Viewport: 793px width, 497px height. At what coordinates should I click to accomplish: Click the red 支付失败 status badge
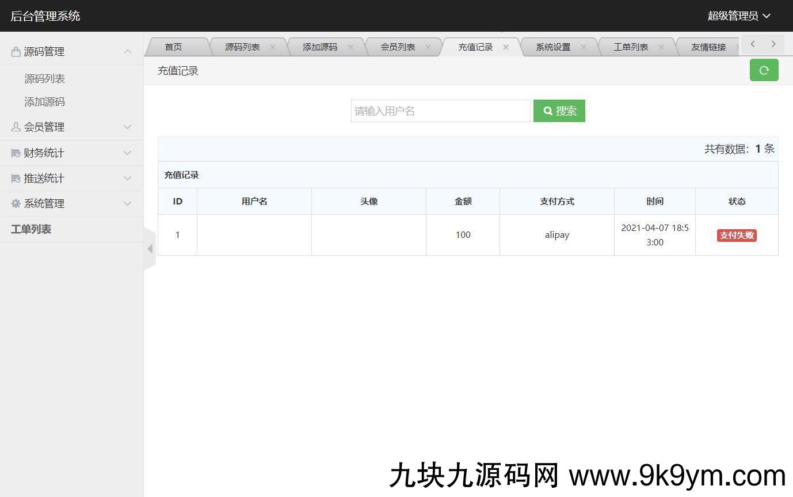point(737,236)
